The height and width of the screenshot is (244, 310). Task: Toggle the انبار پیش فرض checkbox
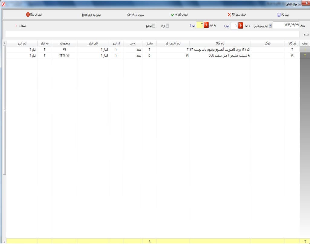[x=270, y=26]
